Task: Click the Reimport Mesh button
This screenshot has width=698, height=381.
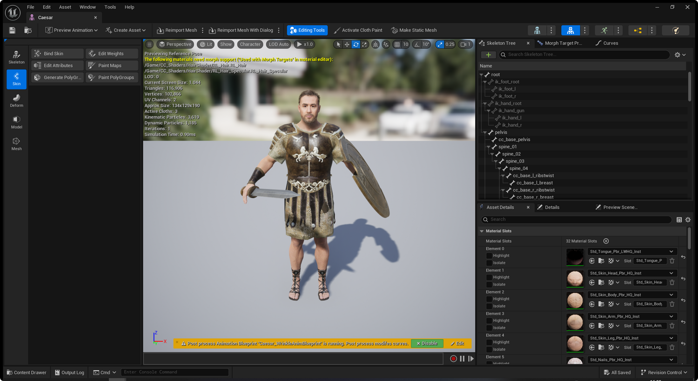Action: tap(177, 30)
